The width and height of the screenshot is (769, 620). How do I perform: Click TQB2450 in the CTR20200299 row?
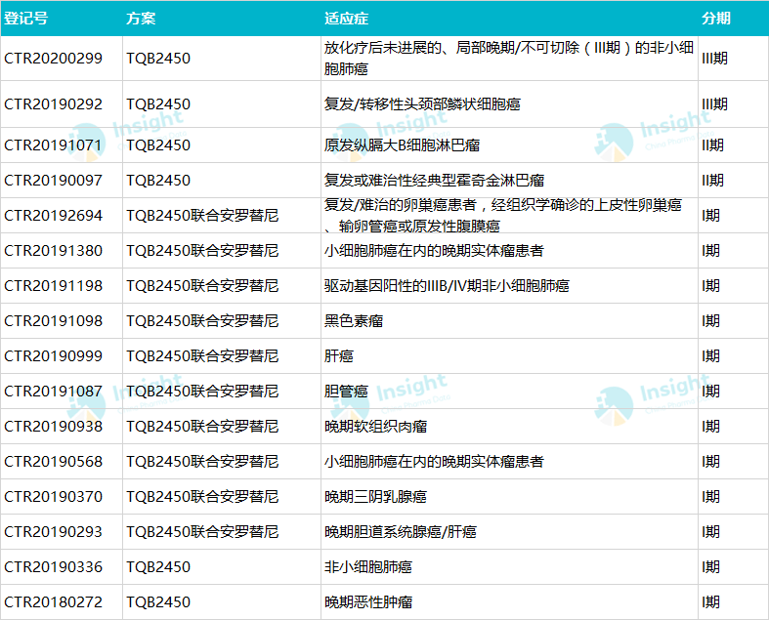pyautogui.click(x=158, y=59)
